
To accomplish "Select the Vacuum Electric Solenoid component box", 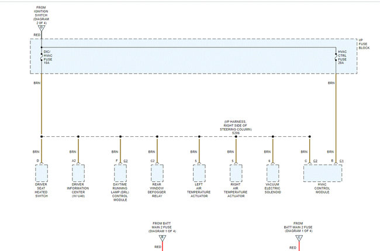I will click(x=273, y=173).
